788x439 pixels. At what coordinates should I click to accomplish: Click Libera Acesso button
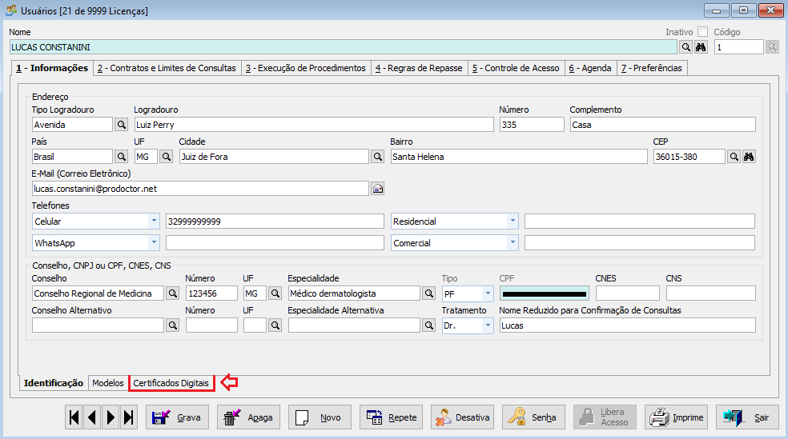pos(605,417)
